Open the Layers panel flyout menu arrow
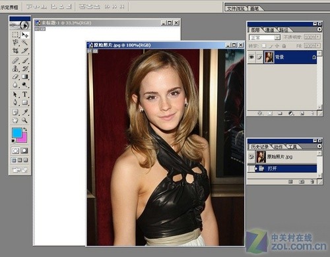 click(319, 29)
